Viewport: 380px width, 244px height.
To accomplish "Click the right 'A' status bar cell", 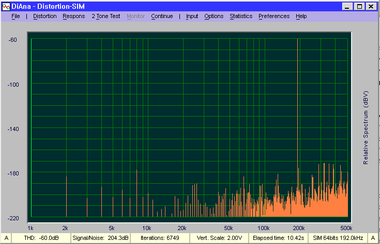I will pyautogui.click(x=373, y=238).
